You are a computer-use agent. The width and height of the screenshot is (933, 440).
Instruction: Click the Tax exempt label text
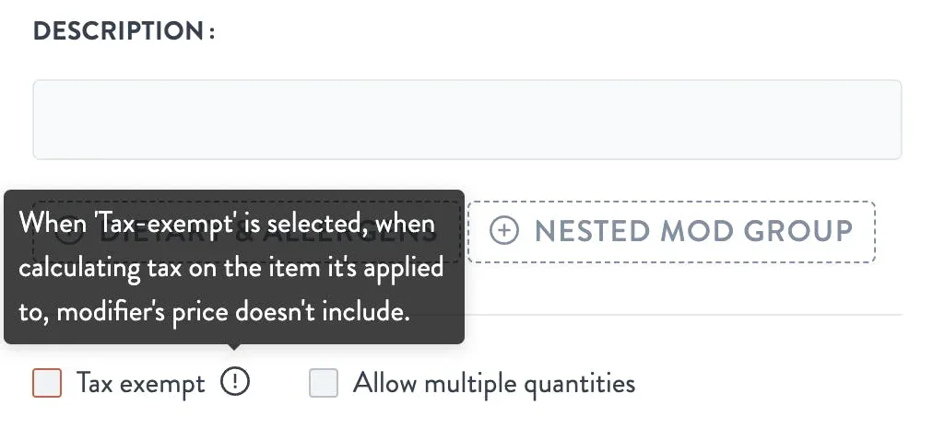click(x=141, y=384)
